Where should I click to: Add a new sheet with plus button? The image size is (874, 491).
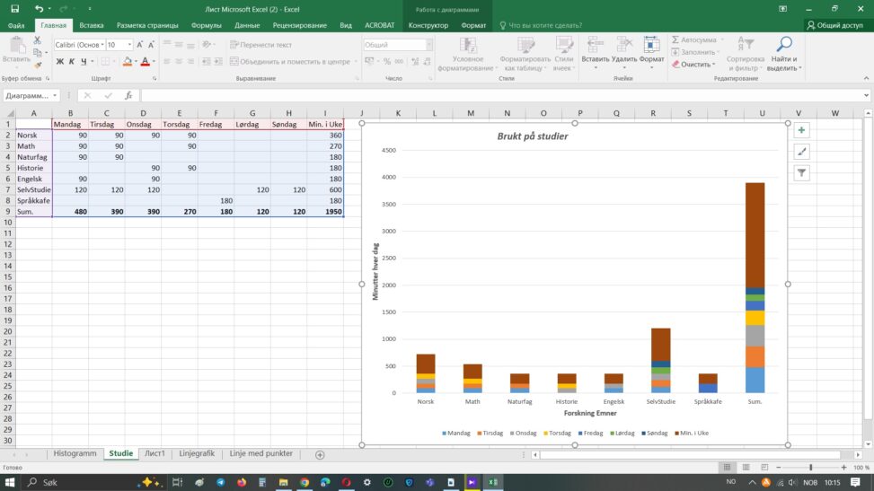click(x=320, y=455)
